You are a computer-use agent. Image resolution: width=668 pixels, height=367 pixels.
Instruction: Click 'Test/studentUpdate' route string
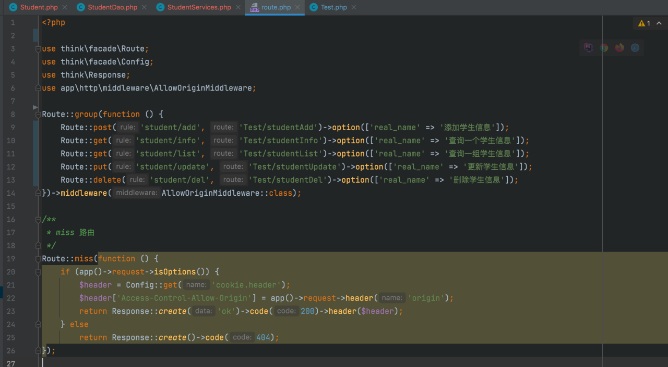(295, 167)
